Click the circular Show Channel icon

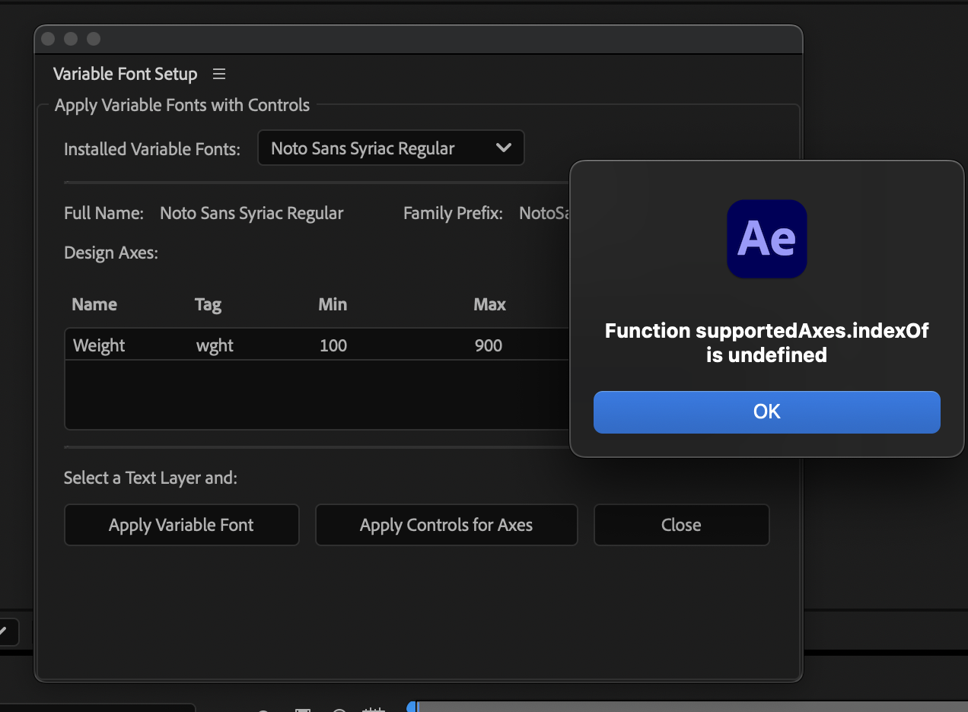point(339,709)
